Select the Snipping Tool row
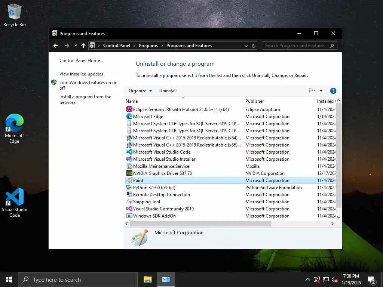 [x=230, y=201]
